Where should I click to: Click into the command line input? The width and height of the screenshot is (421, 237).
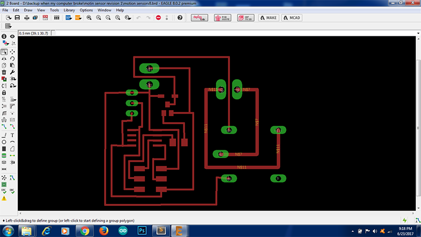click(235, 33)
